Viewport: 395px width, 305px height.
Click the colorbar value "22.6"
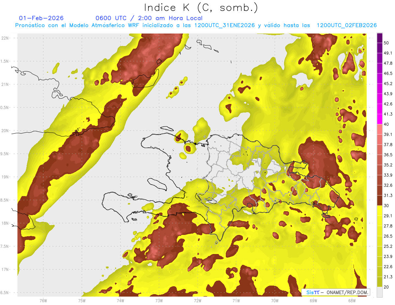(388, 267)
